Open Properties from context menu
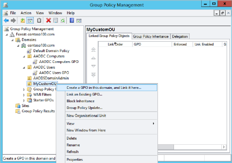 coord(107,159)
